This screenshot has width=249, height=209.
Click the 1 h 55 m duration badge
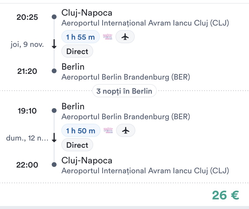pos(80,37)
